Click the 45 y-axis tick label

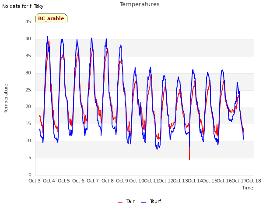[28, 21]
